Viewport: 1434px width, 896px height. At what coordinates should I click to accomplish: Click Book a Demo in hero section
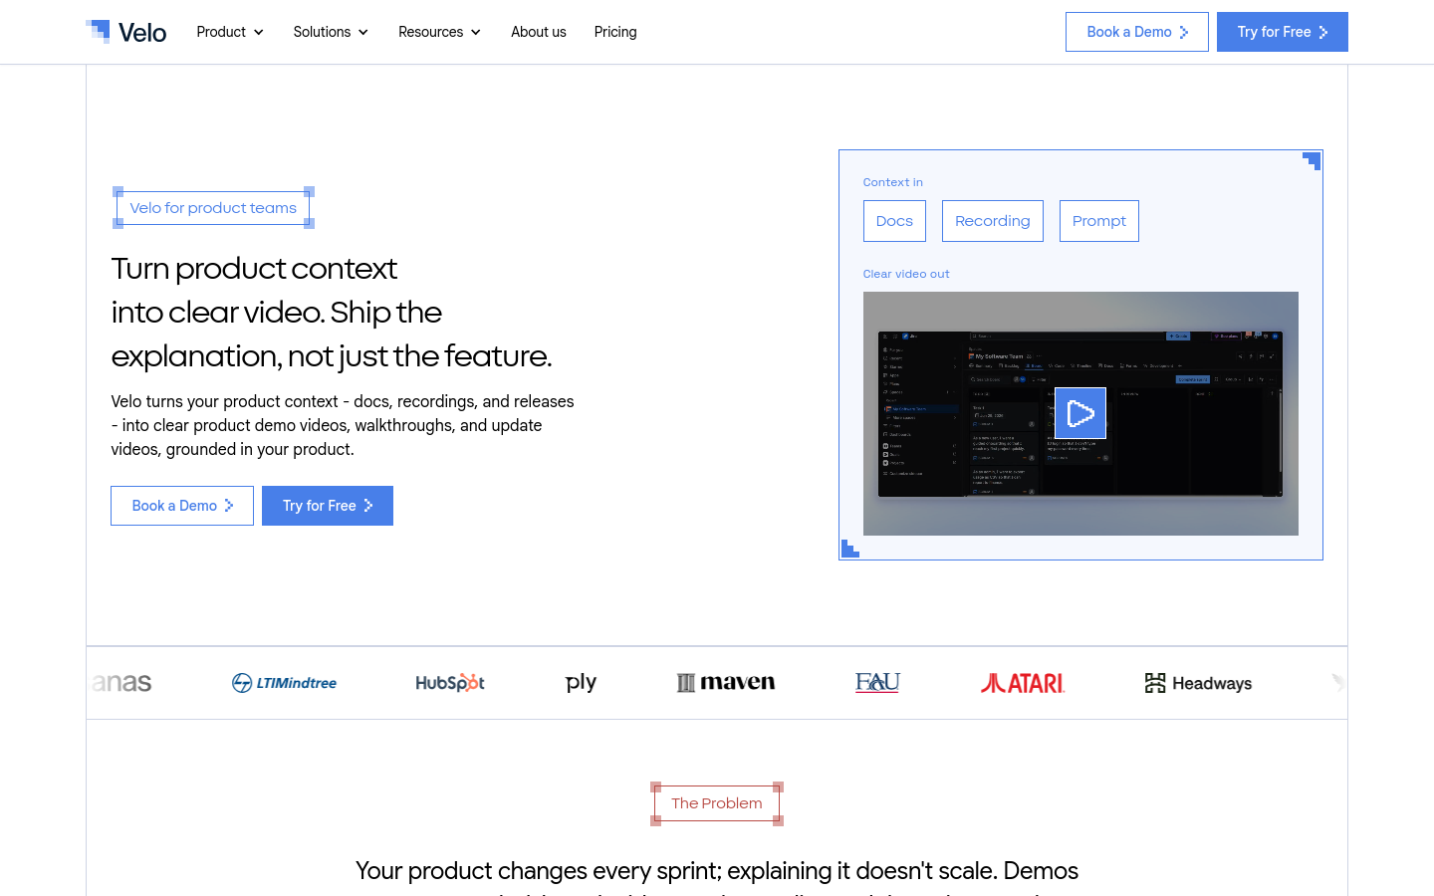click(182, 506)
